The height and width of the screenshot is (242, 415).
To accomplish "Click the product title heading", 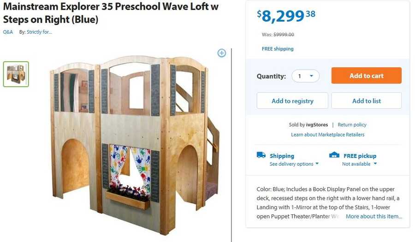I will click(x=111, y=13).
